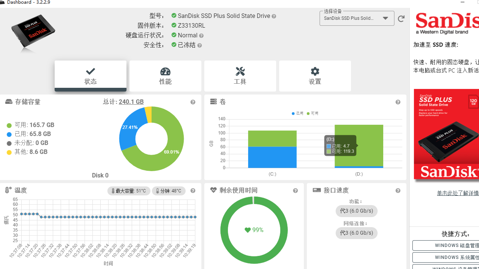The height and width of the screenshot is (269, 479).
Task: Open the 单击此处了解详情 link
Action: pyautogui.click(x=458, y=193)
